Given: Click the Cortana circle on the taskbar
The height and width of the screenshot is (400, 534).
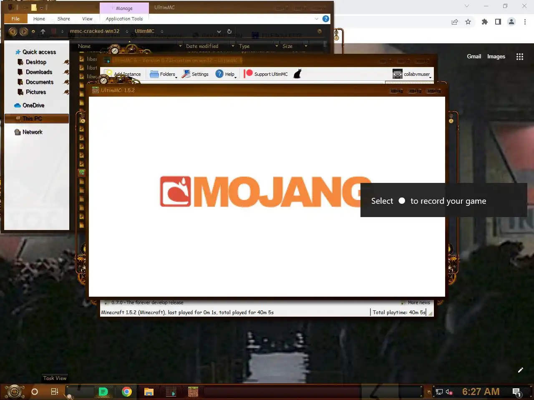Looking at the screenshot, I should [35, 392].
